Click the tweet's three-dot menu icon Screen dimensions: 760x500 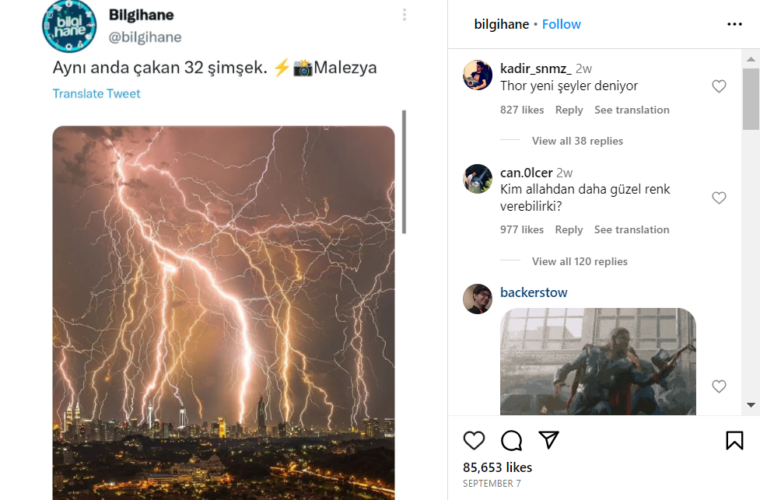pyautogui.click(x=405, y=15)
